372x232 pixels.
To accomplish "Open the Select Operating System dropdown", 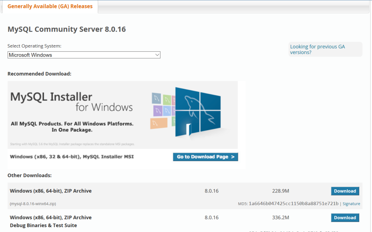I will pyautogui.click(x=84, y=55).
